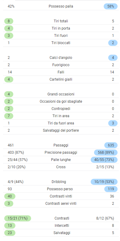Click the Occasioni da gol sbagliate label
Image resolution: width=120 pixels, height=241 pixels.
tap(61, 101)
